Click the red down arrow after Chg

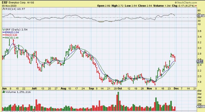click(x=196, y=6)
